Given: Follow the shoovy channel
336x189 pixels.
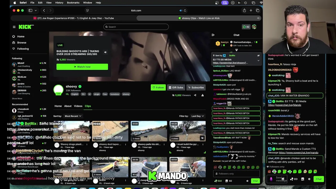Looking at the screenshot, I should [x=158, y=87].
